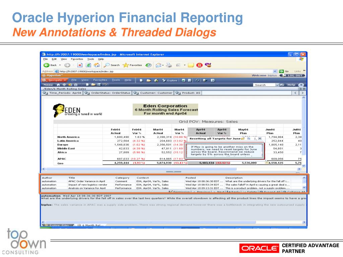Viewport: 343px width, 257px height.
Task: Click the 'Middle East' row label
Action: [66, 148]
